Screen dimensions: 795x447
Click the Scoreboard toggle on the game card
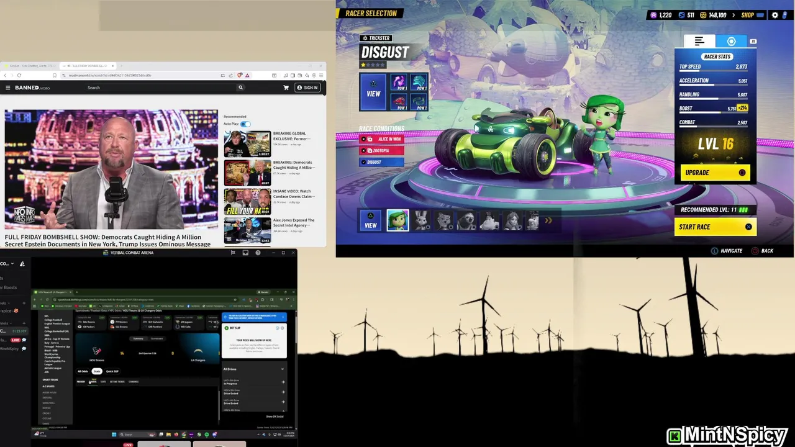click(157, 338)
